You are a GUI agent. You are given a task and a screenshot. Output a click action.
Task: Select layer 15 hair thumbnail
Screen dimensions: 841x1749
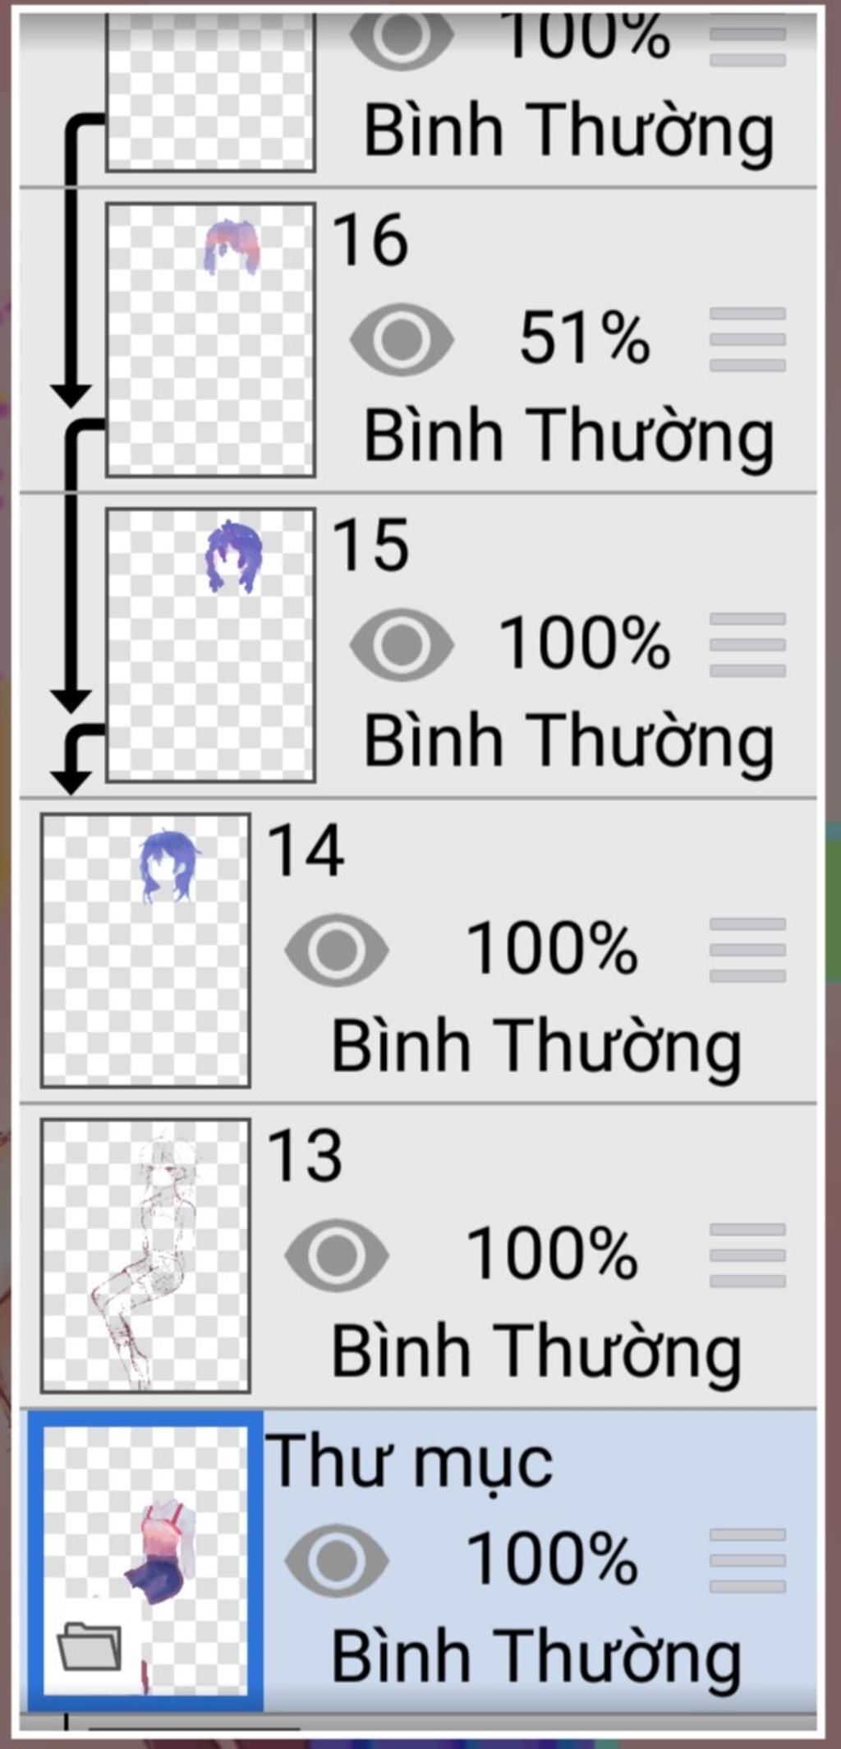[211, 645]
